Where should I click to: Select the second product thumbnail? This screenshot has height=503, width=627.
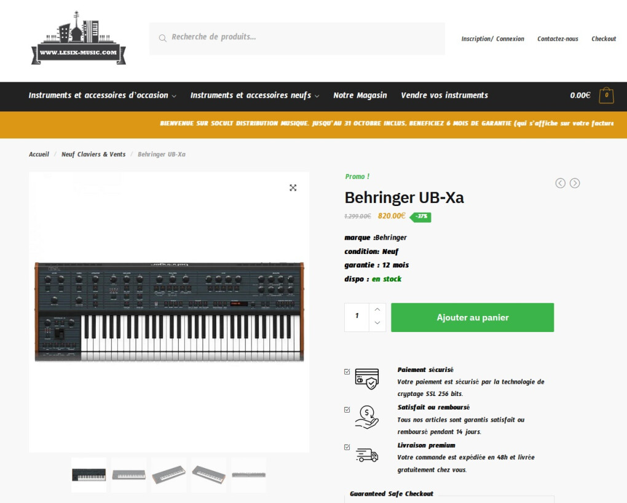(x=128, y=475)
